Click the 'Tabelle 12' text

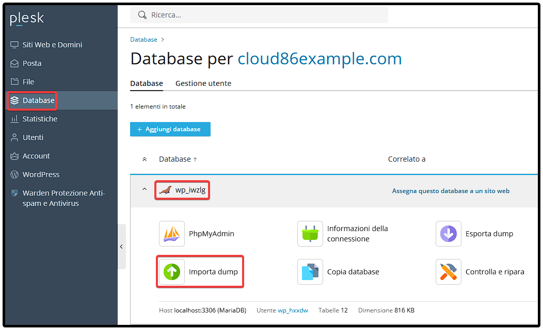tap(333, 310)
